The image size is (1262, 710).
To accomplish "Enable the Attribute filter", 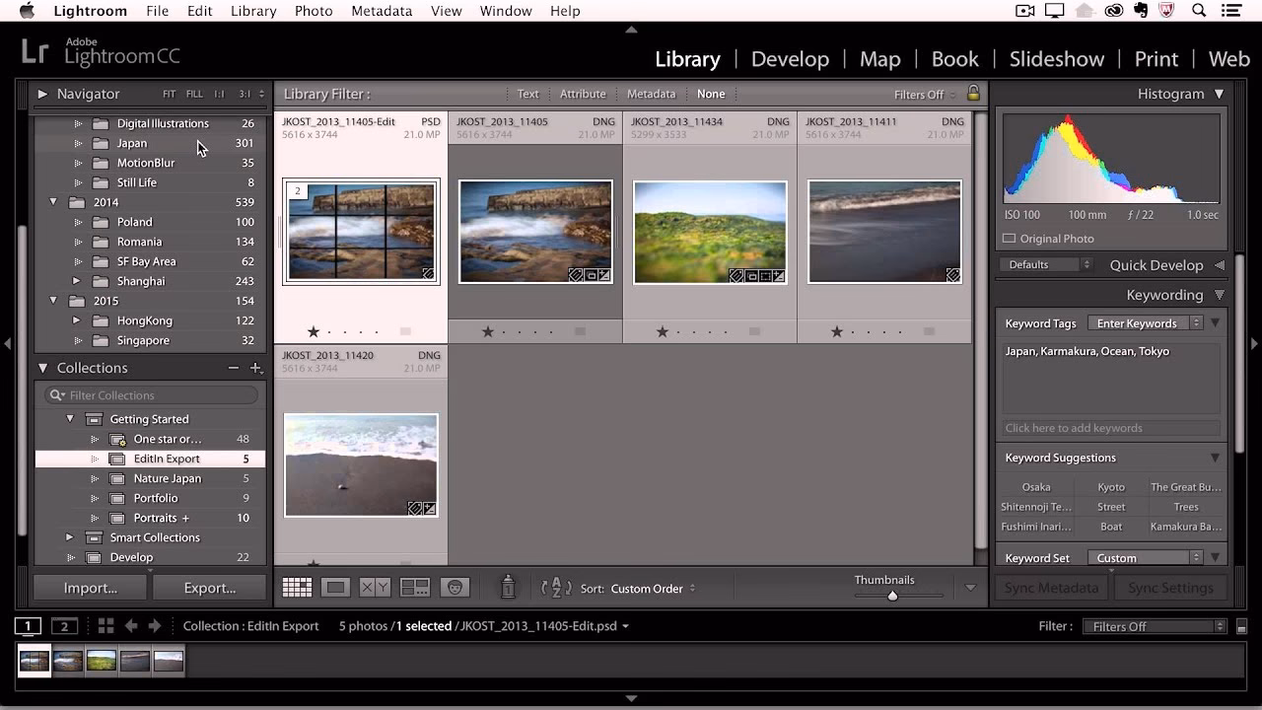I will [582, 94].
